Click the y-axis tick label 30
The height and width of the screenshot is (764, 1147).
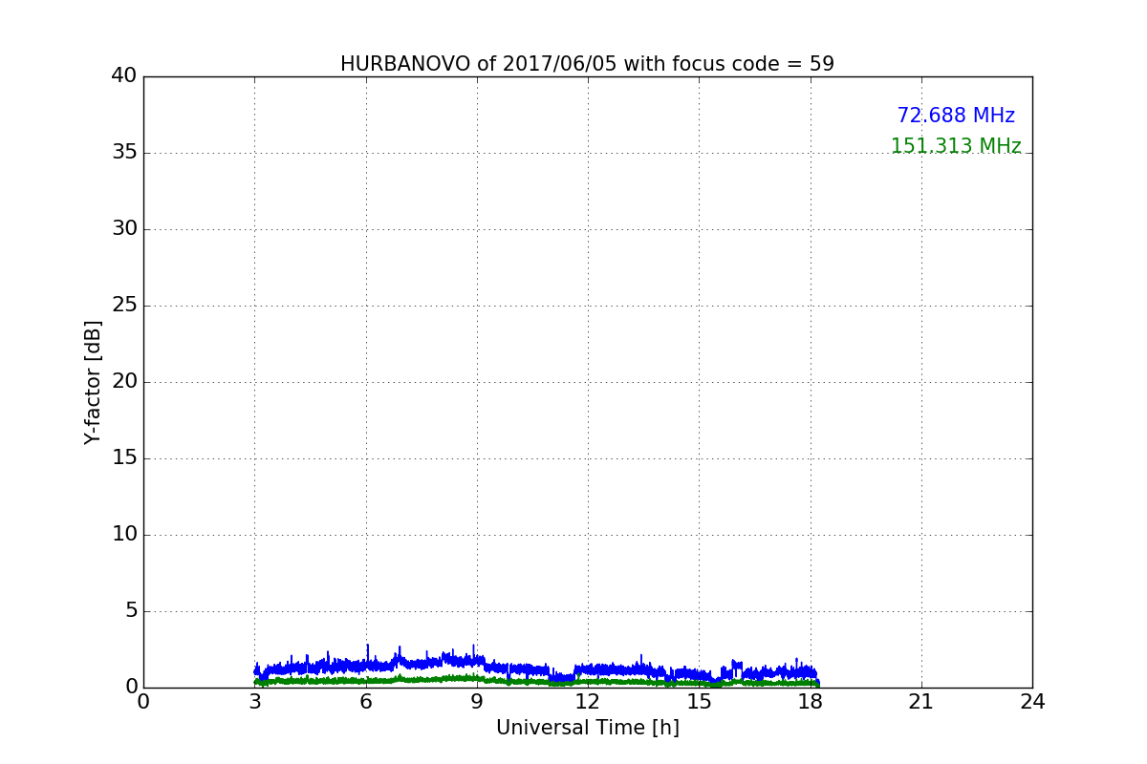(124, 229)
